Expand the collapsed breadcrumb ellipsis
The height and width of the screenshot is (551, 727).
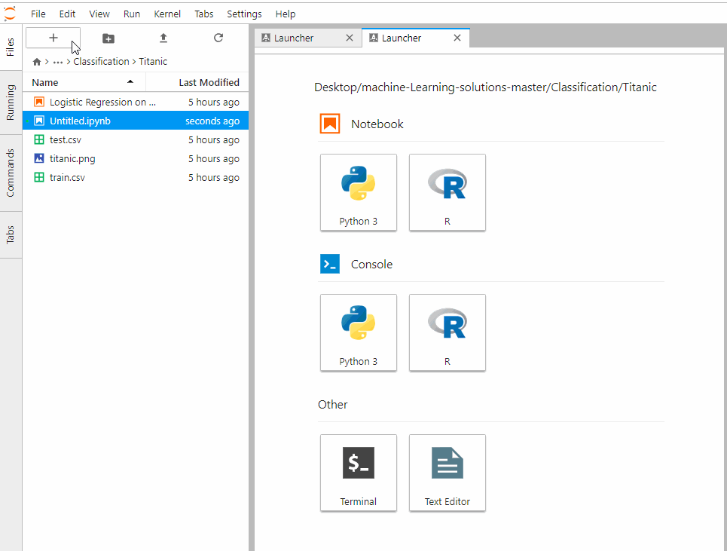[58, 62]
